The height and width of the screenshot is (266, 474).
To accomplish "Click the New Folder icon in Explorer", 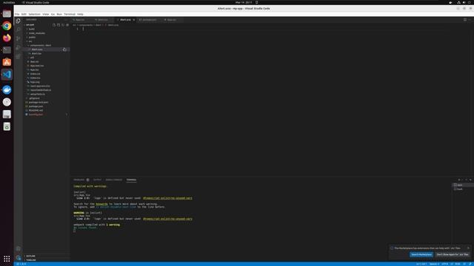I will (x=59, y=25).
